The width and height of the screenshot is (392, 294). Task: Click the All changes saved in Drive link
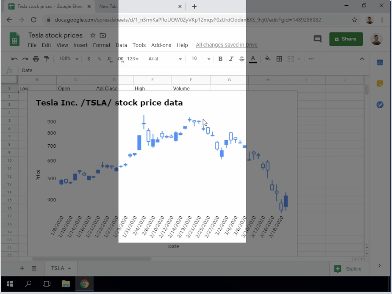(x=226, y=45)
